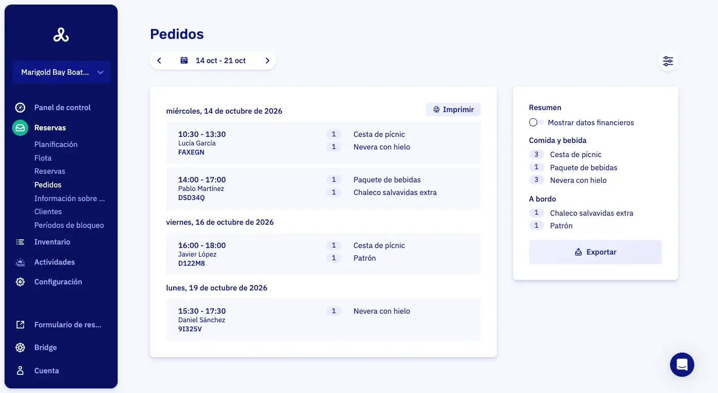
Task: Click the Imprimir button
Action: [453, 110]
